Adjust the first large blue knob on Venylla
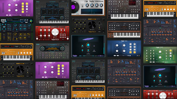This screenshot has width=177, height=99. point(87,5)
